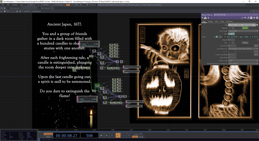This screenshot has height=141, width=259.
Task: Adjust the Cue Point slider
Action: click(x=244, y=46)
